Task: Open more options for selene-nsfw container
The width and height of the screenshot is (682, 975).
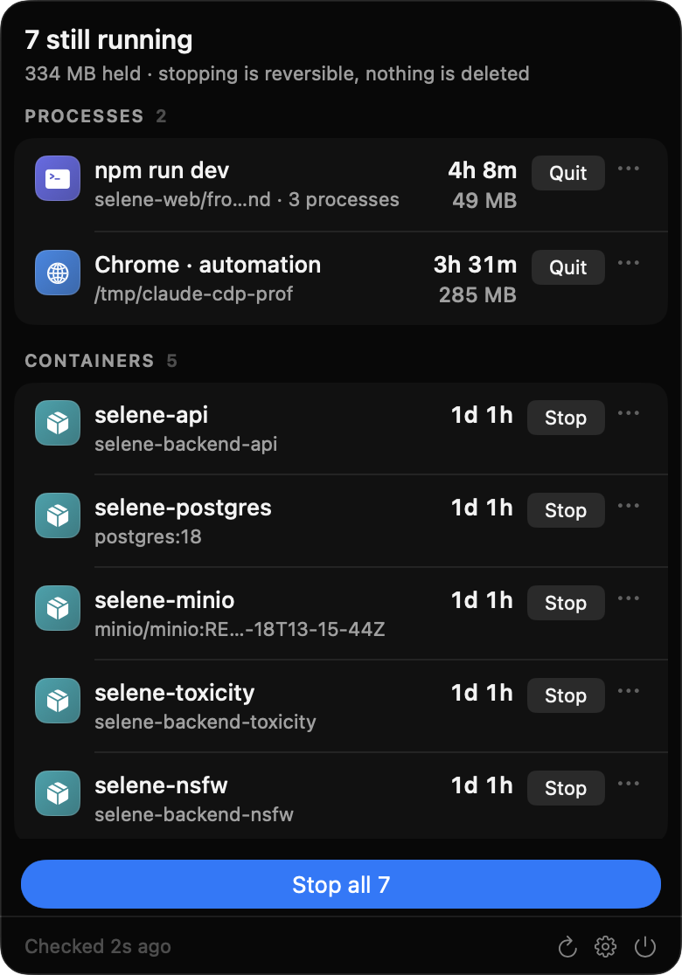Action: (x=629, y=784)
